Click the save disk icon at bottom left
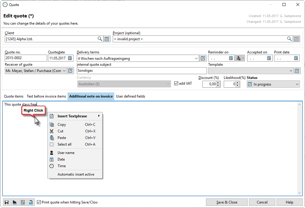The image size is (305, 208). click(6, 202)
